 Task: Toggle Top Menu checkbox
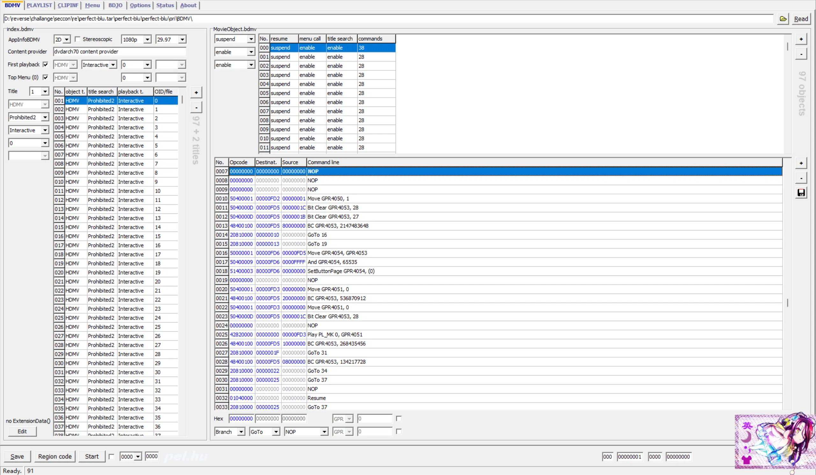pyautogui.click(x=46, y=78)
